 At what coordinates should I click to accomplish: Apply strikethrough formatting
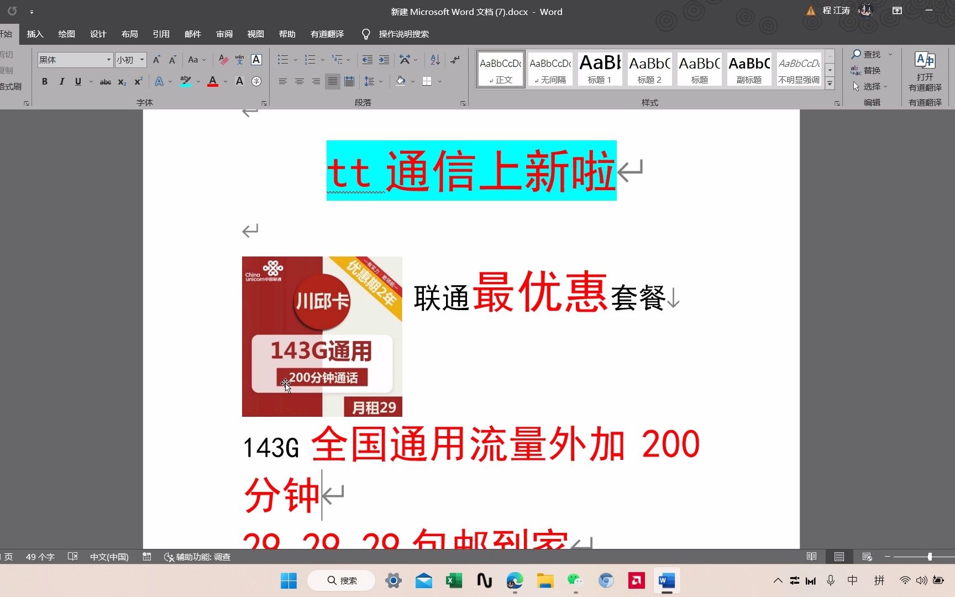pyautogui.click(x=105, y=82)
